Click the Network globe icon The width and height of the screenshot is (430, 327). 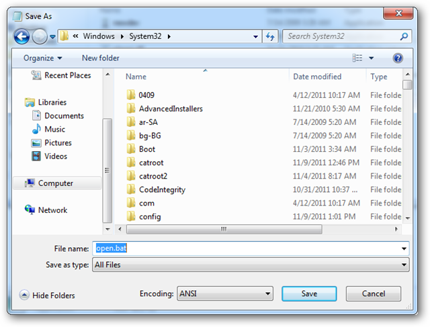(30, 209)
